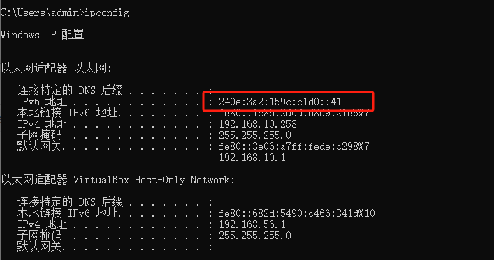Click the link-local address fe80::682d:5490:c466:341d%10
Image resolution: width=494 pixels, height=260 pixels.
pyautogui.click(x=297, y=213)
